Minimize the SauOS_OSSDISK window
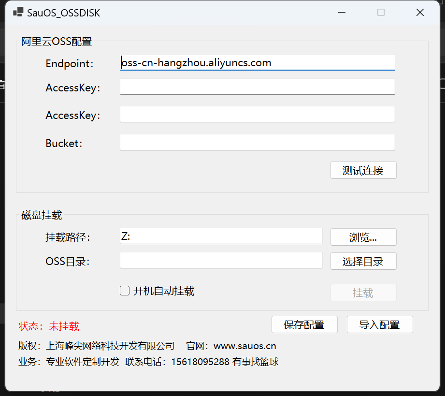This screenshot has height=396, width=445. pyautogui.click(x=342, y=13)
